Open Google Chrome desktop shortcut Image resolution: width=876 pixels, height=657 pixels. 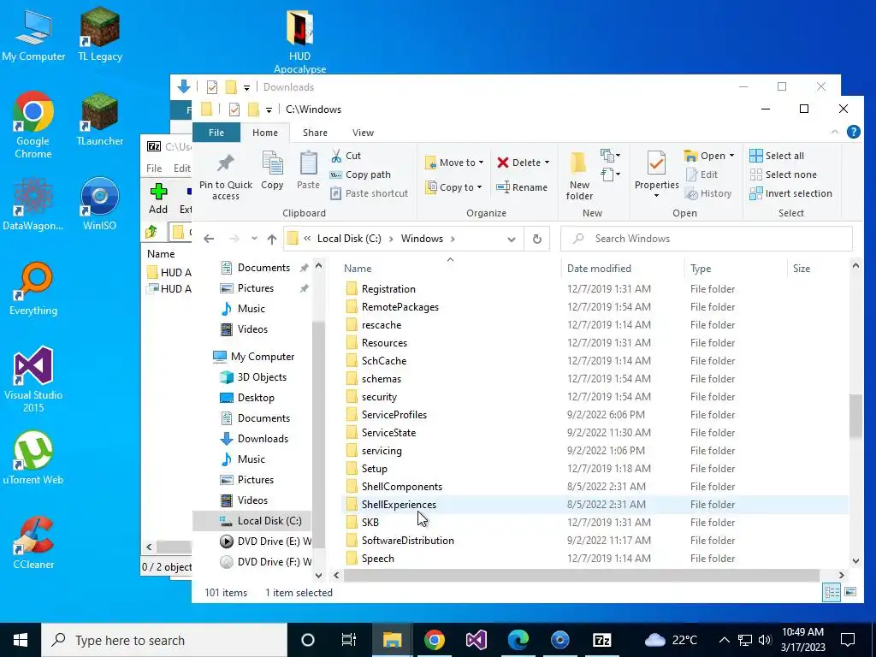click(33, 126)
